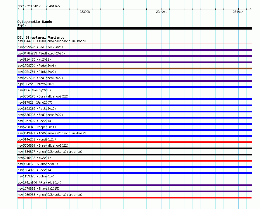The width and height of the screenshot is (260, 209).
Task: Open the nsv6597726 (Sedlazeck2020) label
Action: [40, 78]
